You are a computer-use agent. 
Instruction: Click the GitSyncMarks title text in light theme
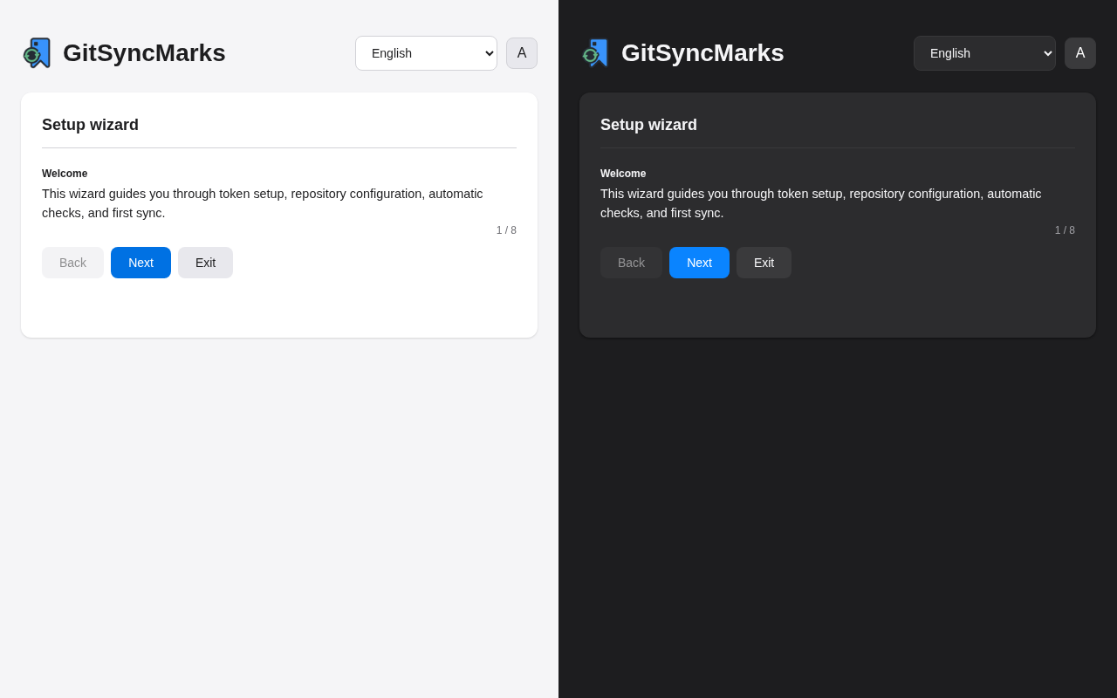[144, 52]
